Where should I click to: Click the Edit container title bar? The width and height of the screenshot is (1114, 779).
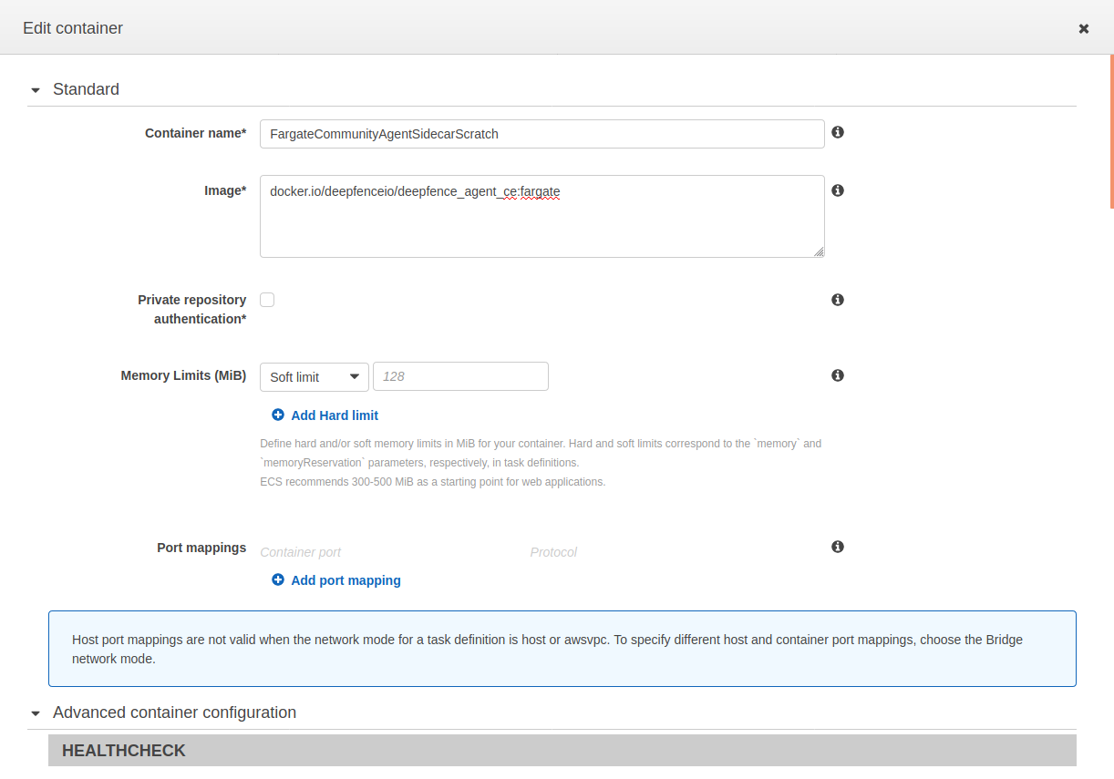pos(73,27)
